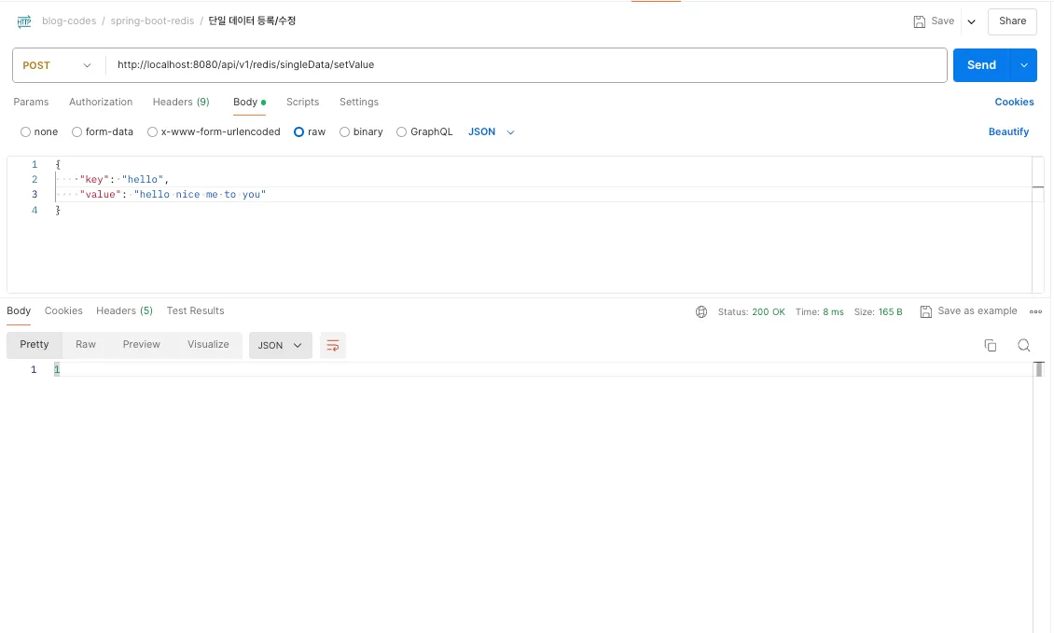Select the GraphQL radio button
The width and height of the screenshot is (1054, 633).
(x=401, y=131)
